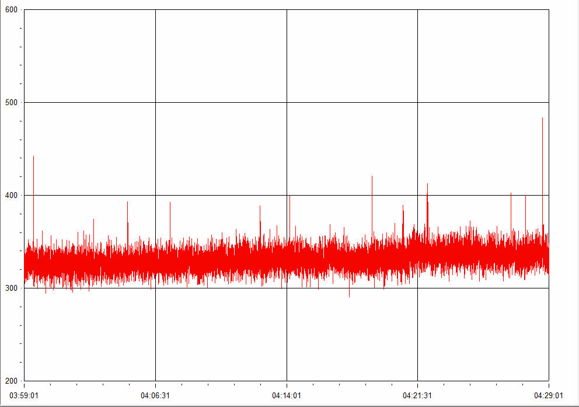Click the 200 y-axis label
The image size is (579, 407).
pyautogui.click(x=11, y=381)
